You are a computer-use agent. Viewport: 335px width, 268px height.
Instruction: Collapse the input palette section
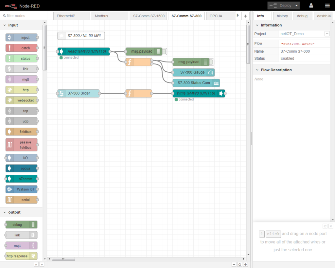point(4,25)
